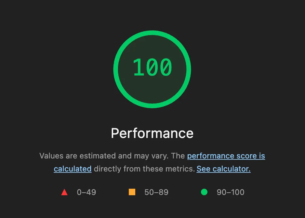Click the red triangle failing-range icon

[x=64, y=192]
